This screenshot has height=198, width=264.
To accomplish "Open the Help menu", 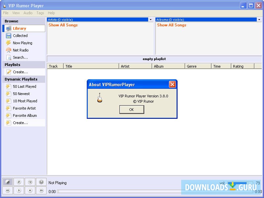I will pyautogui.click(x=51, y=13).
